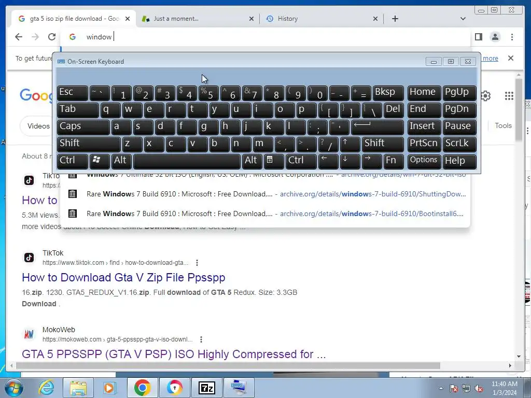Click the Bksp key
The image size is (531, 398).
pyautogui.click(x=388, y=93)
